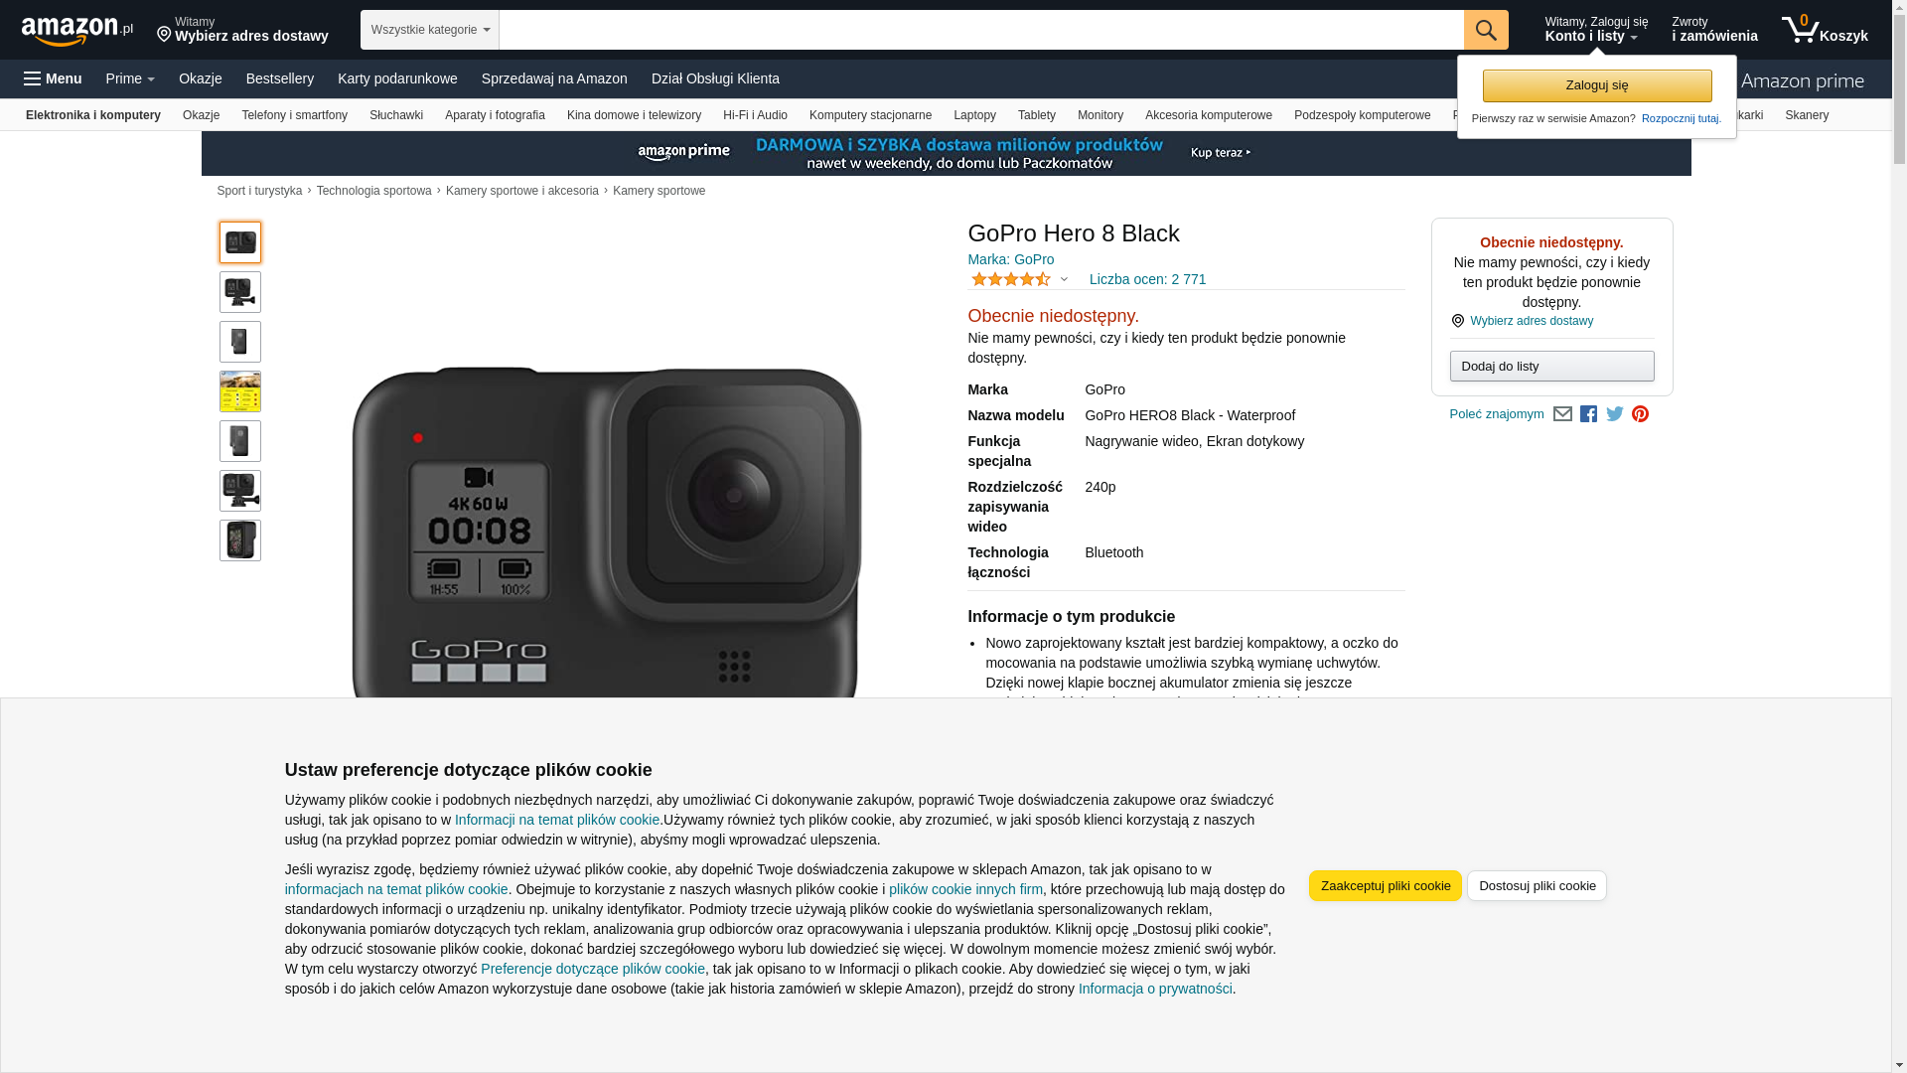Share product via email envelope icon
Screen dimensions: 1907x1073
pos(1562,414)
